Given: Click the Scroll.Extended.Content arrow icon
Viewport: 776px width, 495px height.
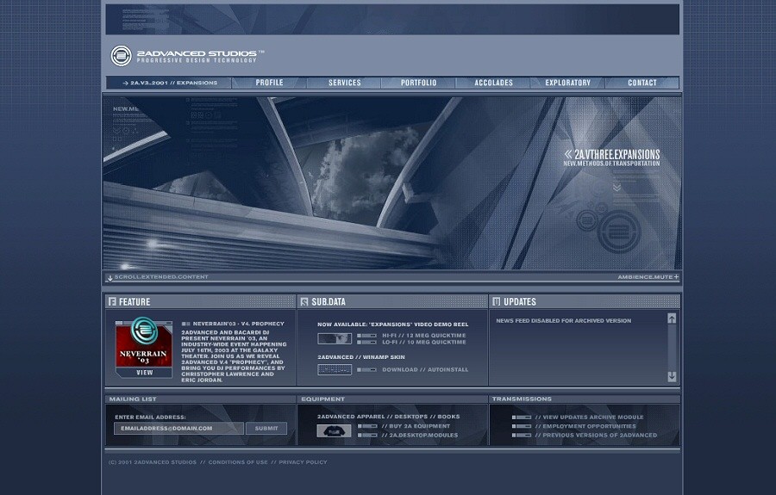Looking at the screenshot, I should (x=110, y=278).
